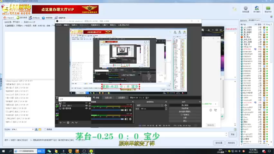Click chat input field's right-side stepper arrows
The image size is (274, 154).
point(226,134)
